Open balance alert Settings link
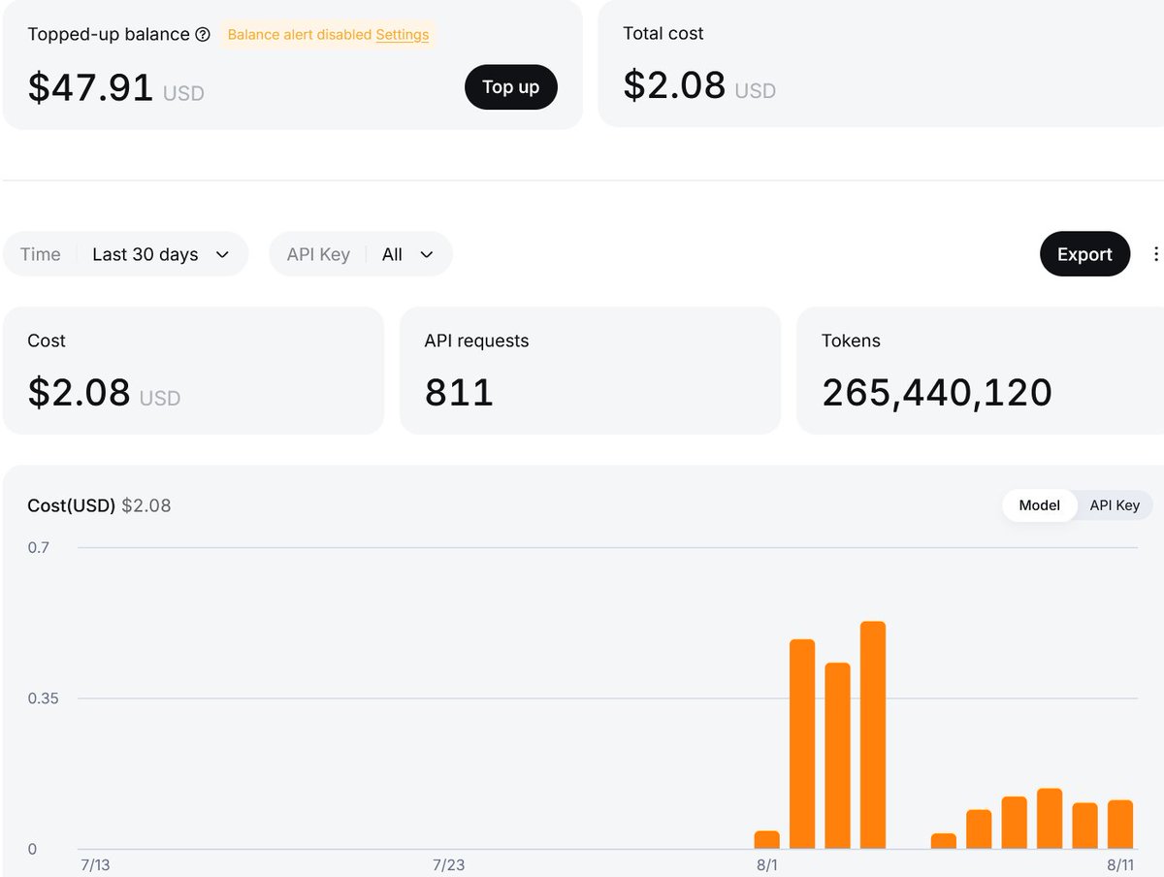1164x877 pixels. [x=403, y=35]
